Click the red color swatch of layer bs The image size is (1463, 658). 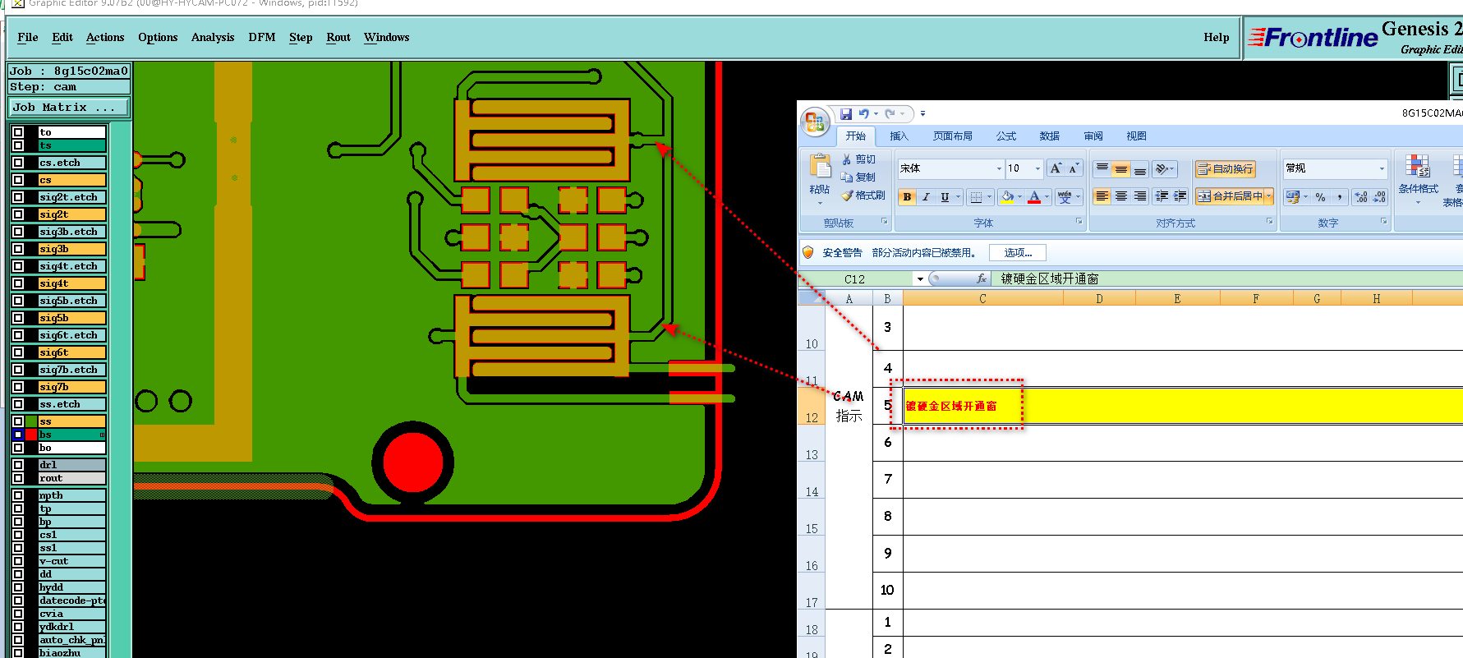(x=31, y=435)
